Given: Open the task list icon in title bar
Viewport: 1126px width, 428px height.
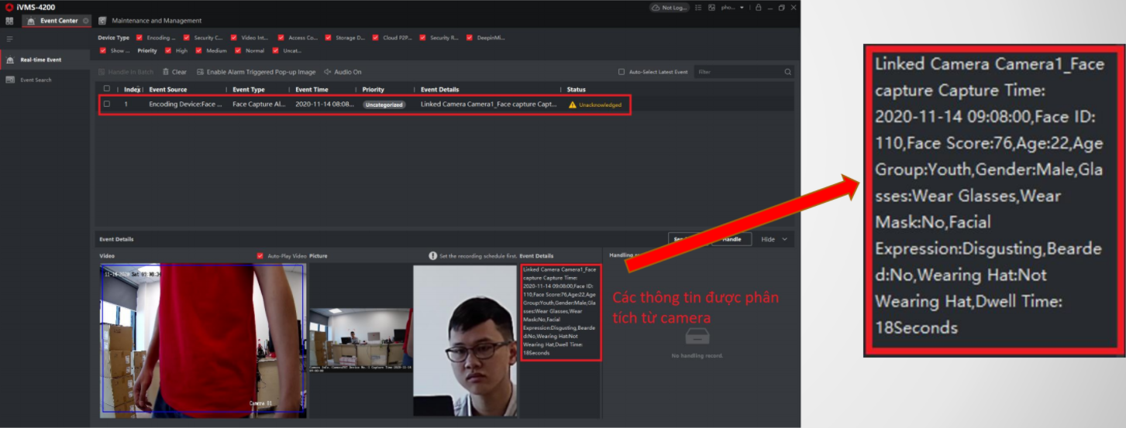Looking at the screenshot, I should click(x=698, y=8).
